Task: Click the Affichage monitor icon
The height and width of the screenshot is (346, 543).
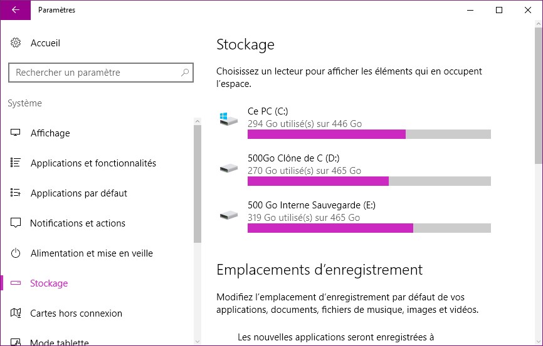Action: point(16,133)
